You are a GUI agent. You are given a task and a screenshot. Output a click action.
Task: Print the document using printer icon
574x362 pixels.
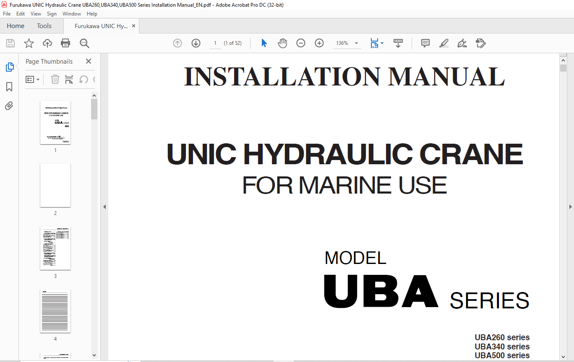(65, 43)
